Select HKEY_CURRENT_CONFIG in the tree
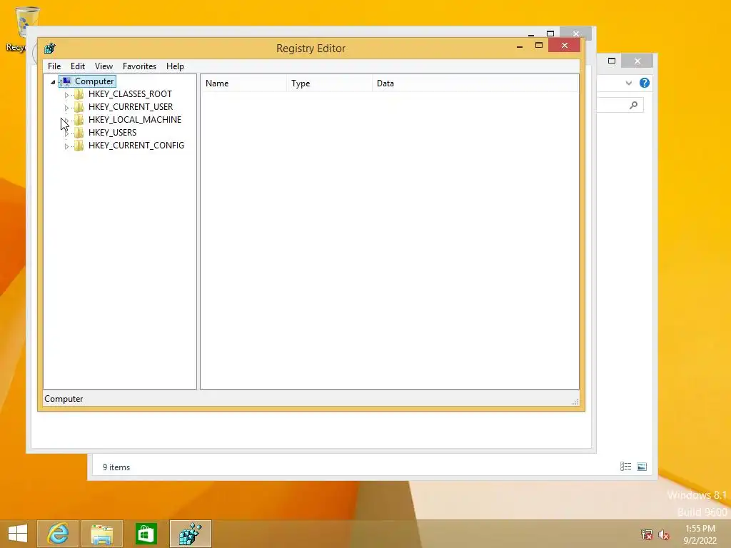 [136, 146]
